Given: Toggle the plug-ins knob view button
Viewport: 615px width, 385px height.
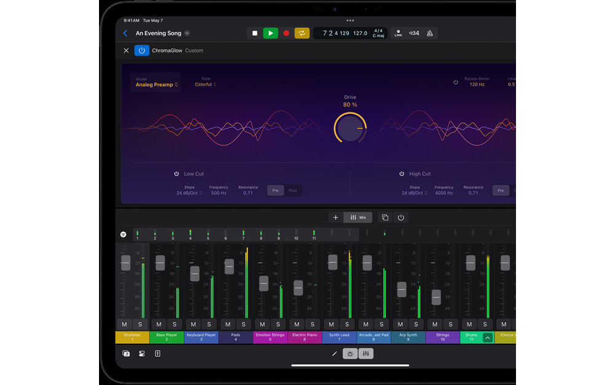Looking at the screenshot, I should tap(351, 354).
